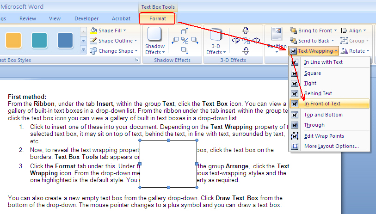
Task: Click the top-center handle of the text box
Action: 169,140
